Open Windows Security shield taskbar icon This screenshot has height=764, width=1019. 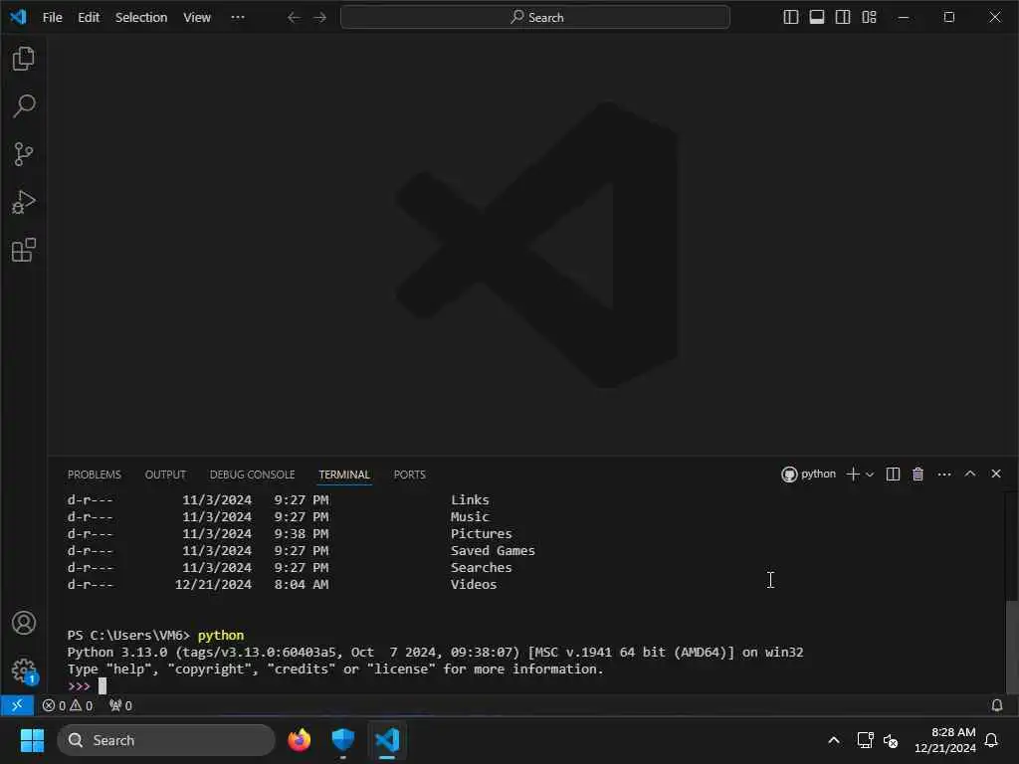pyautogui.click(x=343, y=740)
